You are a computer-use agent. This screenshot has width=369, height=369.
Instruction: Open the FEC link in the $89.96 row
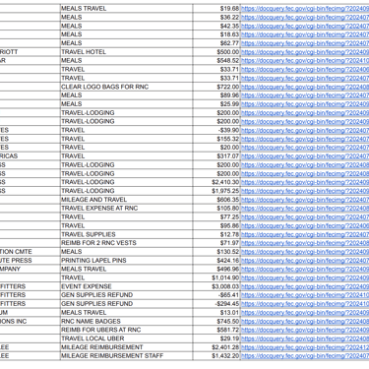point(305,95)
